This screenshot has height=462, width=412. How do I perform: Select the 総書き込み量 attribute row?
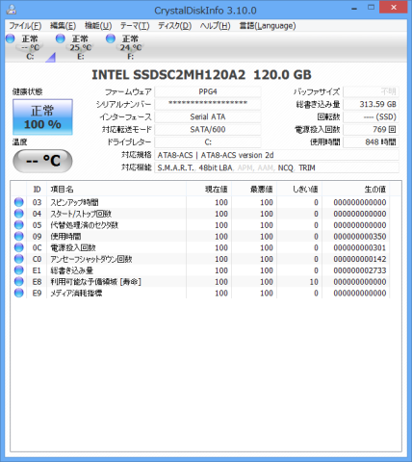click(x=200, y=270)
